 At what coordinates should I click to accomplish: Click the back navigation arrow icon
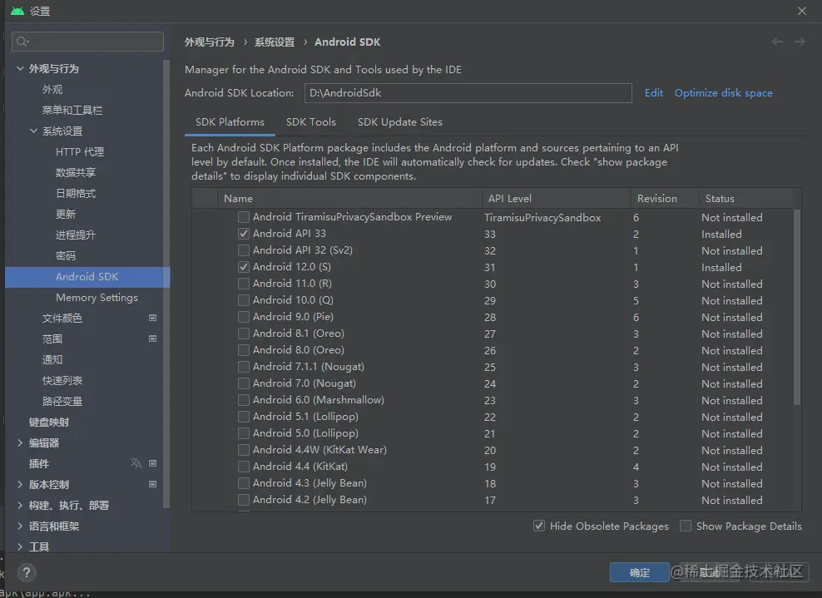(777, 42)
